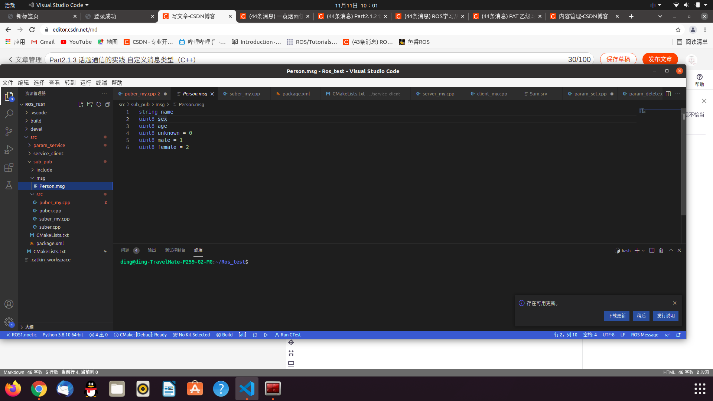The width and height of the screenshot is (713, 401).
Task: Expand the param_service folder
Action: pos(49,145)
